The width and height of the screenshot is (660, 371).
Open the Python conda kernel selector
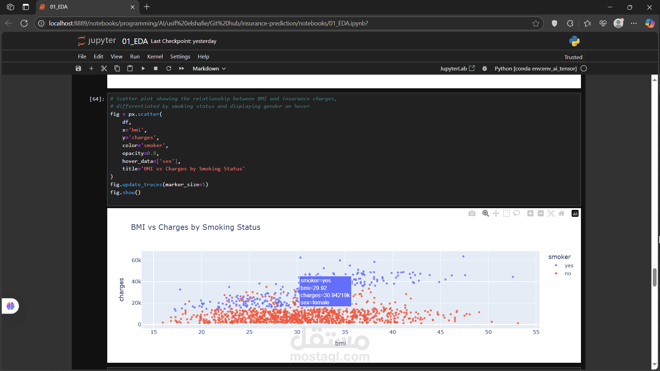click(536, 68)
